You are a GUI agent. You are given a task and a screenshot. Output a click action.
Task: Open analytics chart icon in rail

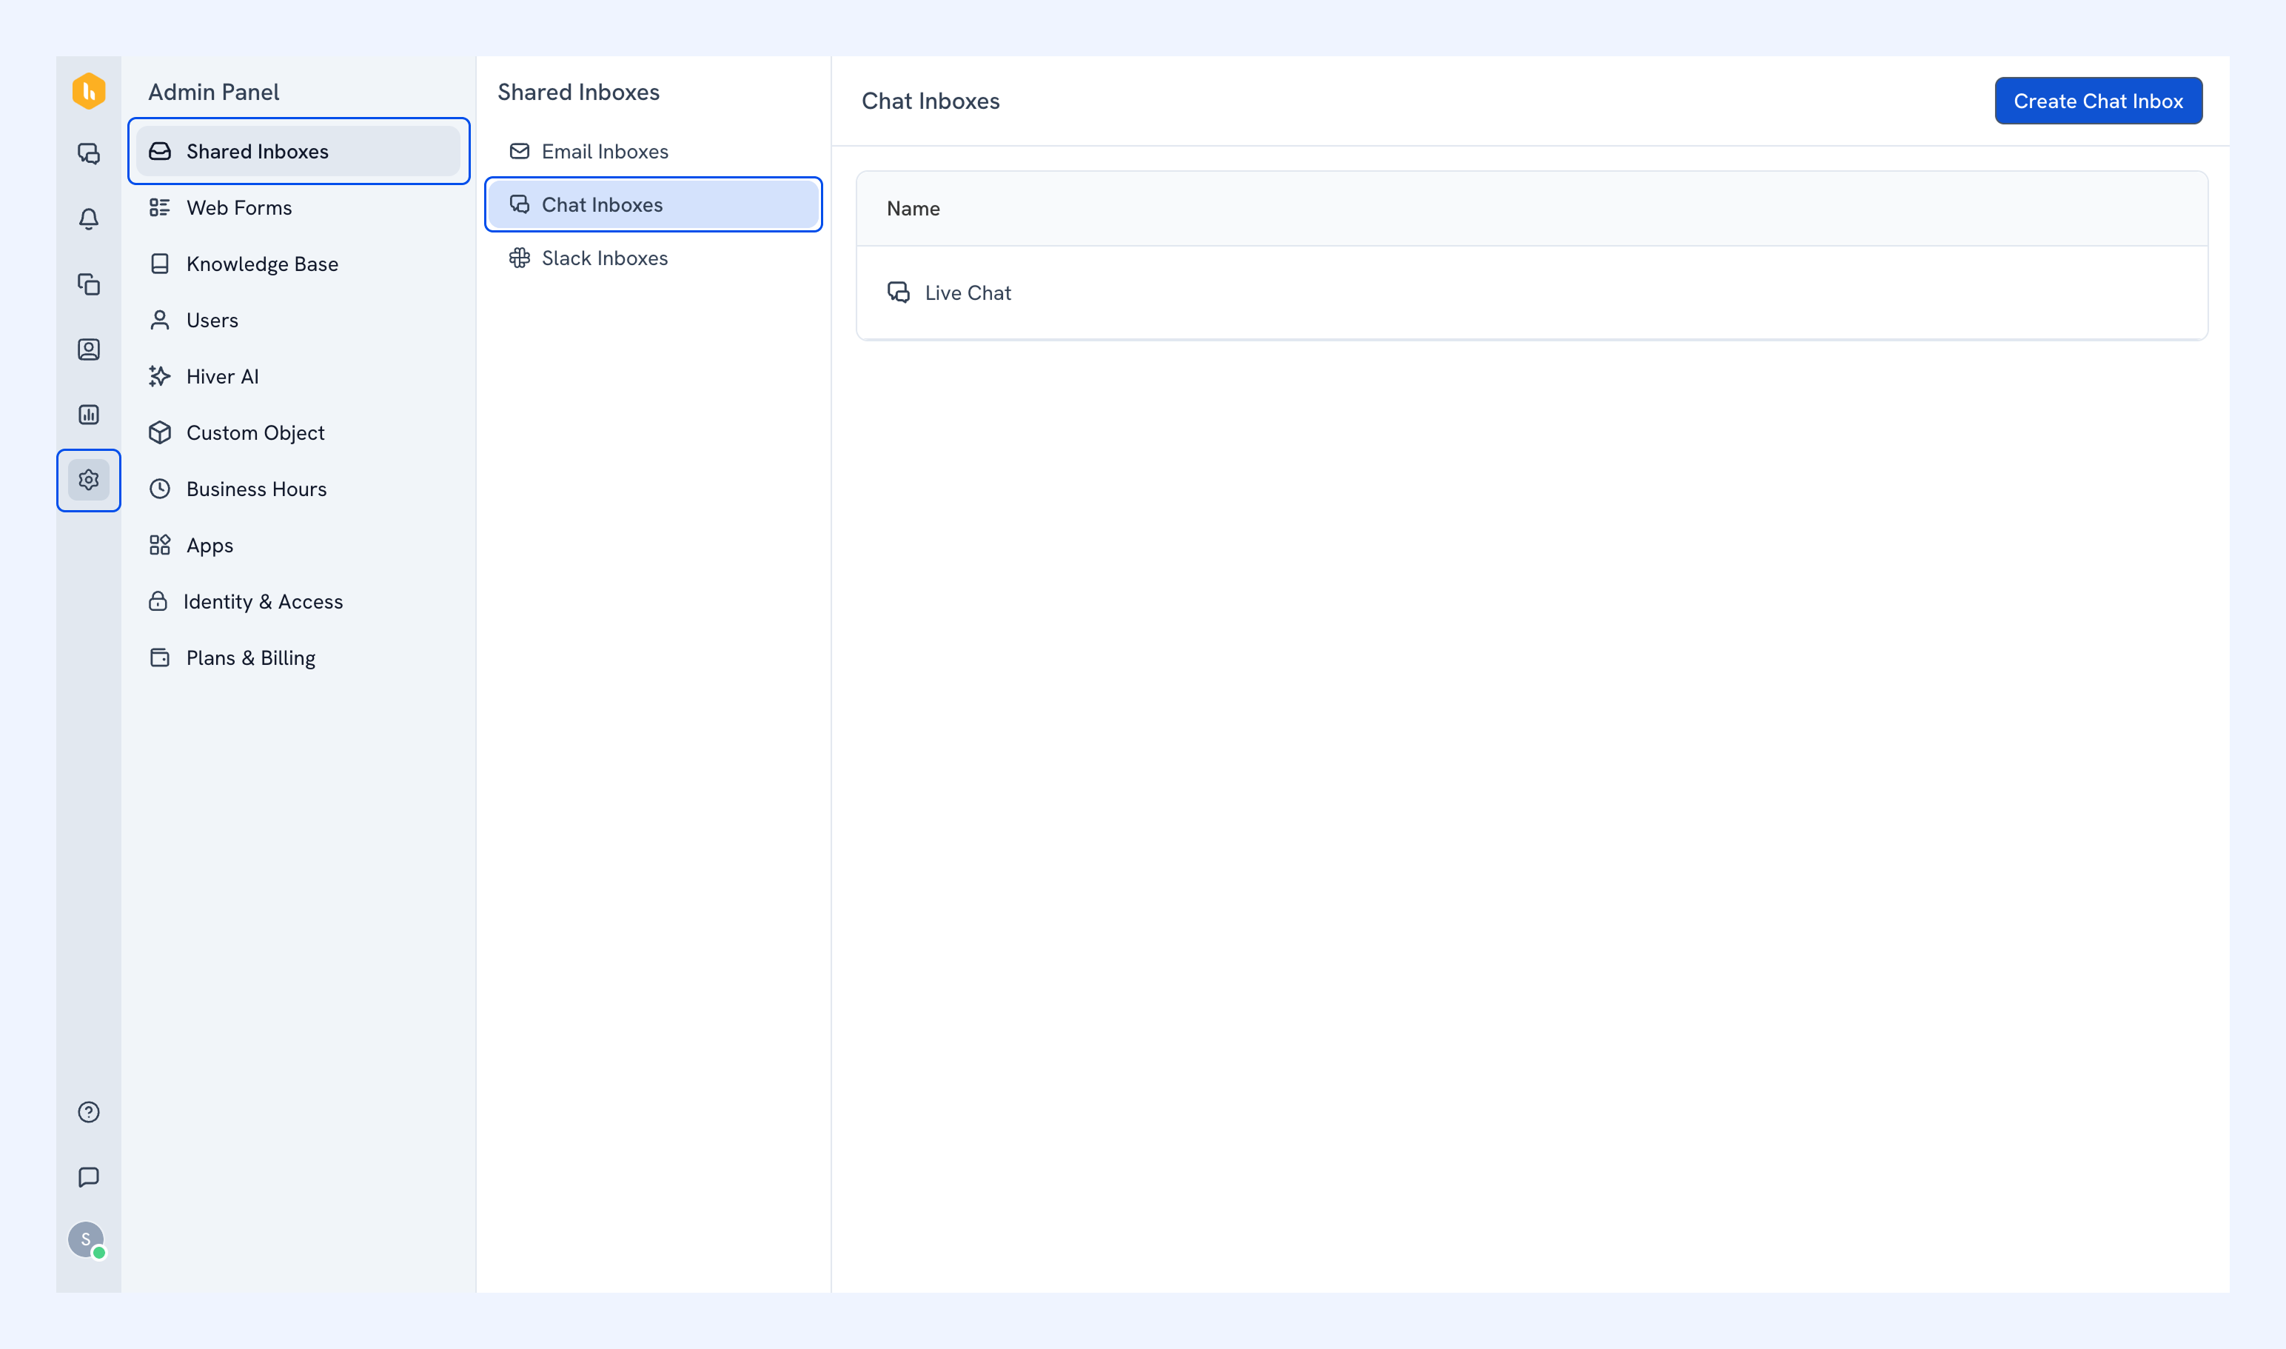pyautogui.click(x=88, y=415)
